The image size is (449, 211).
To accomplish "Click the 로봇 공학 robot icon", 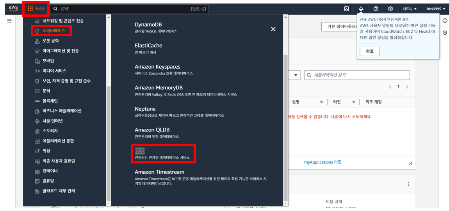I will 37,41.
